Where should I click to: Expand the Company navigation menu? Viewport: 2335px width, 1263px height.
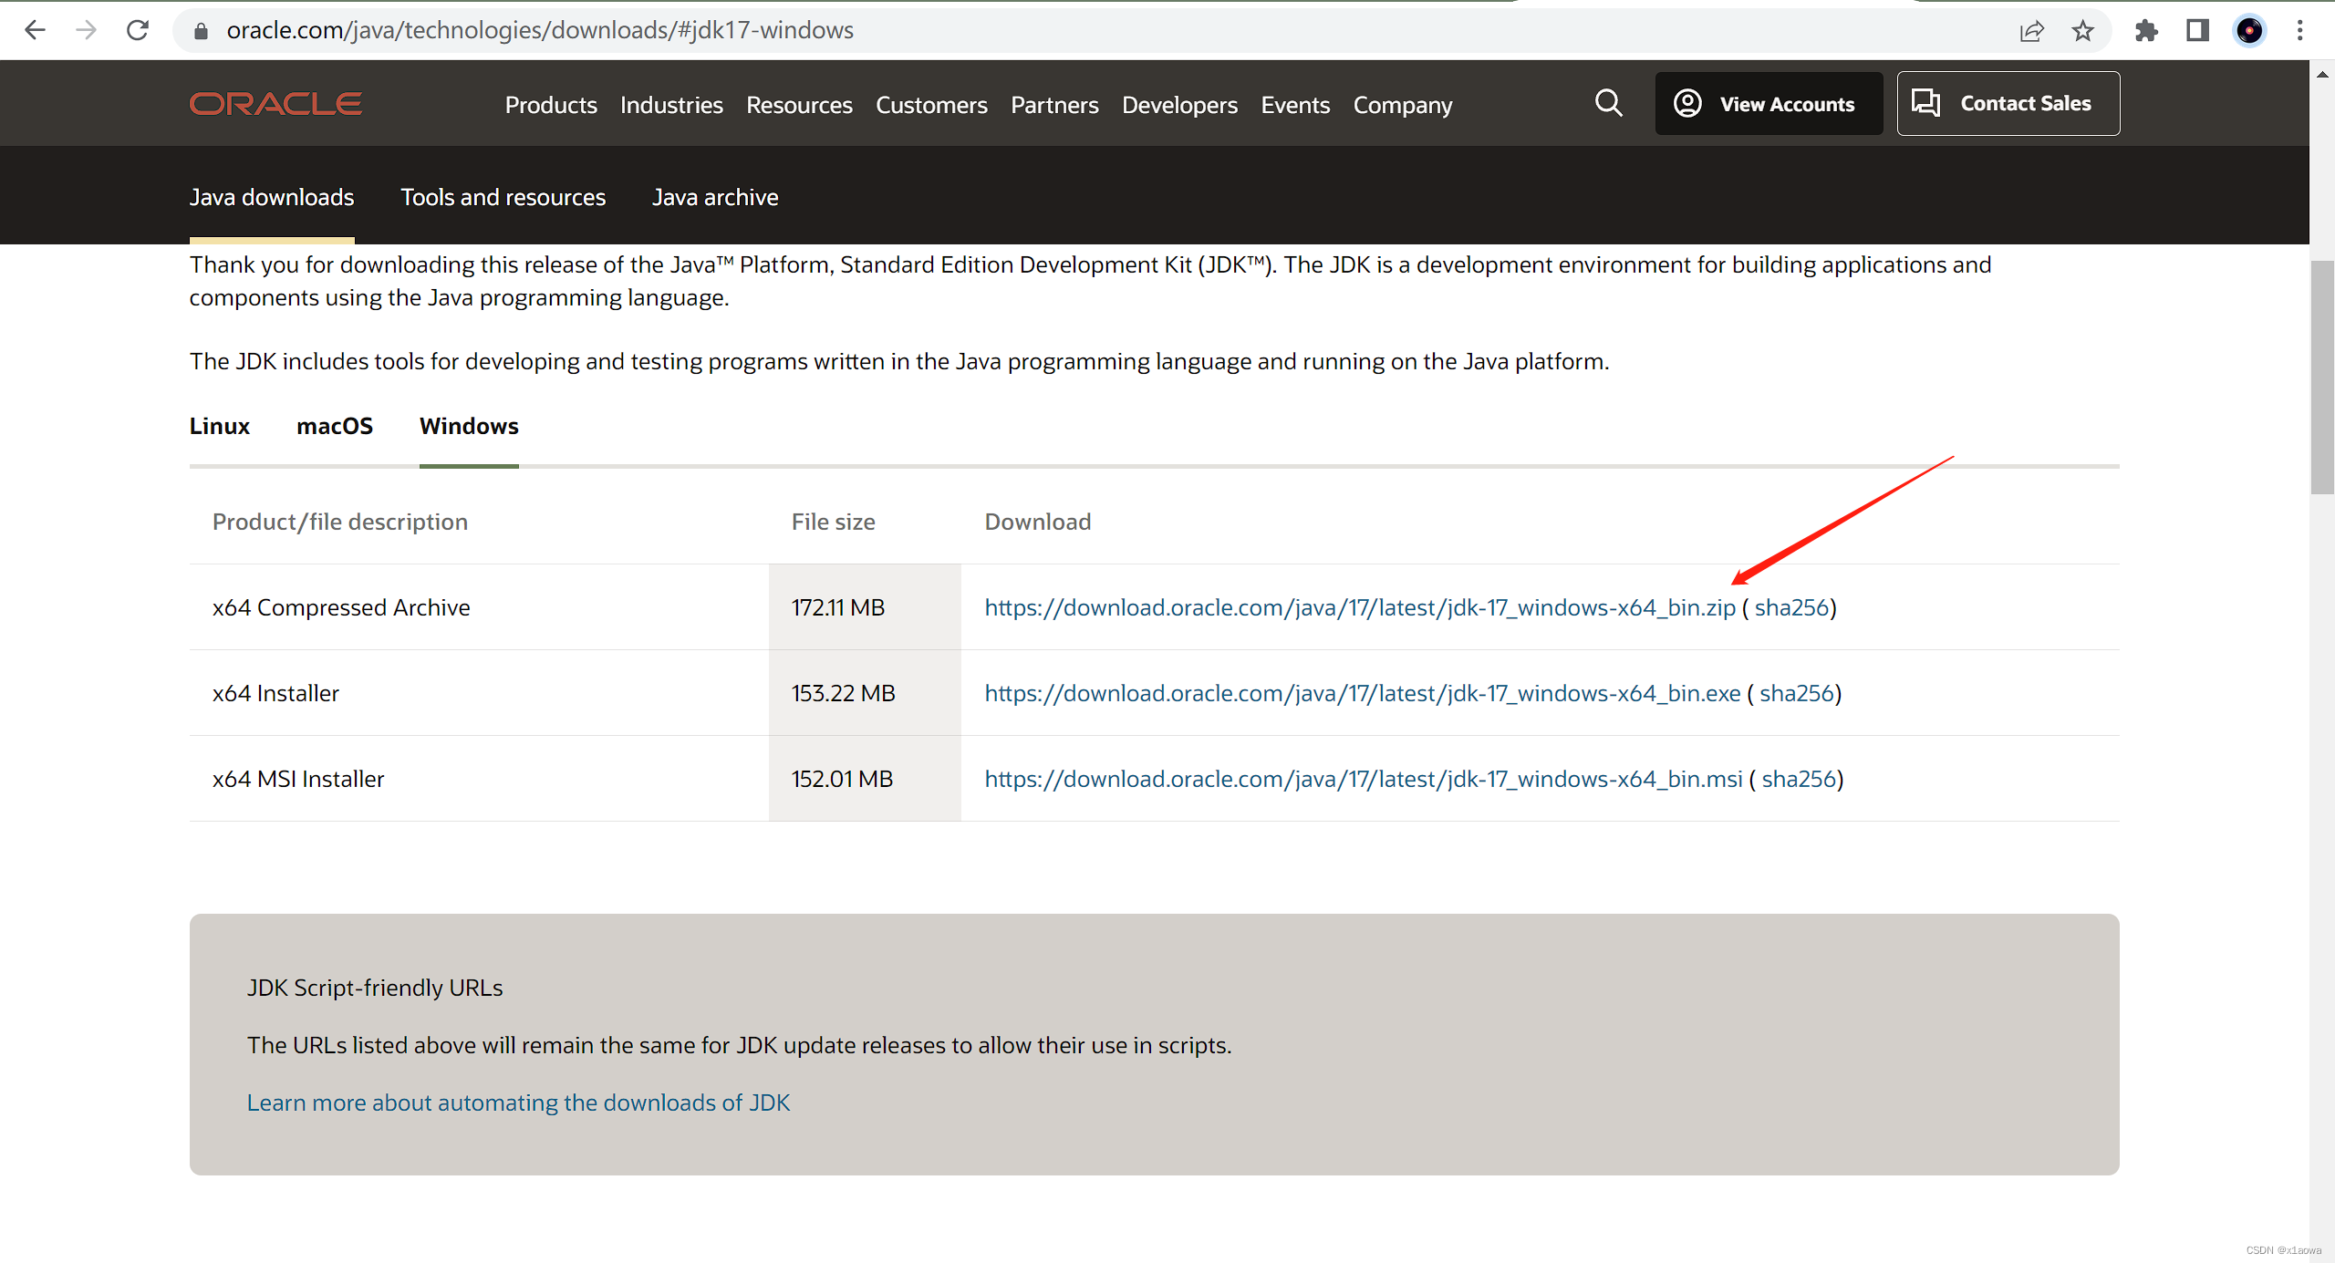(1402, 105)
